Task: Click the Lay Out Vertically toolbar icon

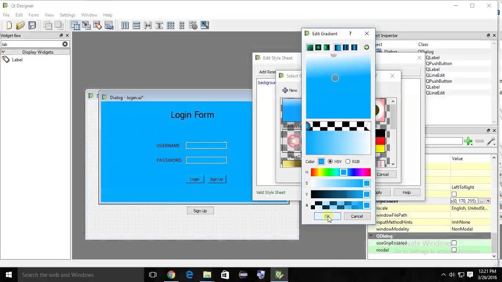Action: 136,25
